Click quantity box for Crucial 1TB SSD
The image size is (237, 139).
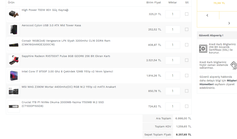pos(173,106)
